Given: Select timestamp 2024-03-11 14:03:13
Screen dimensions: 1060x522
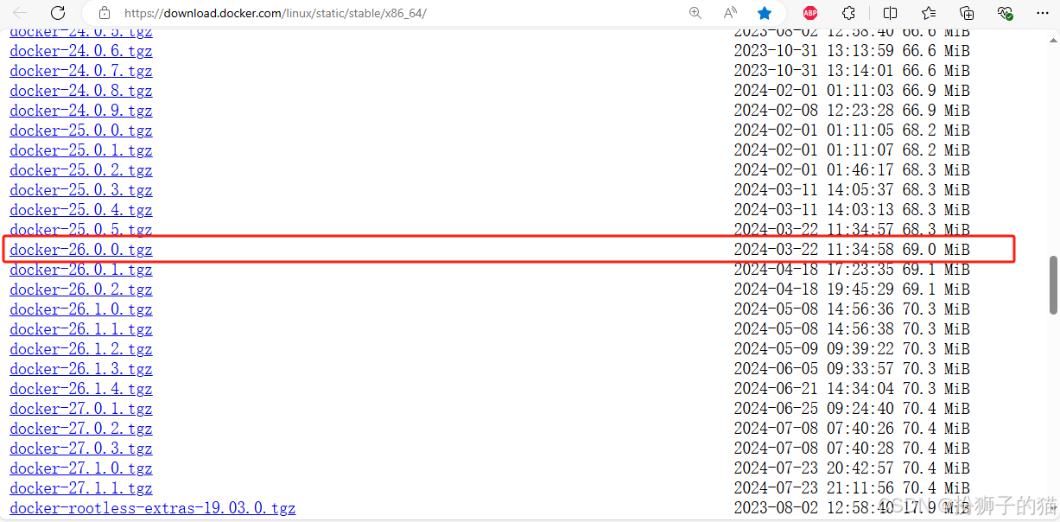Looking at the screenshot, I should (x=815, y=210).
